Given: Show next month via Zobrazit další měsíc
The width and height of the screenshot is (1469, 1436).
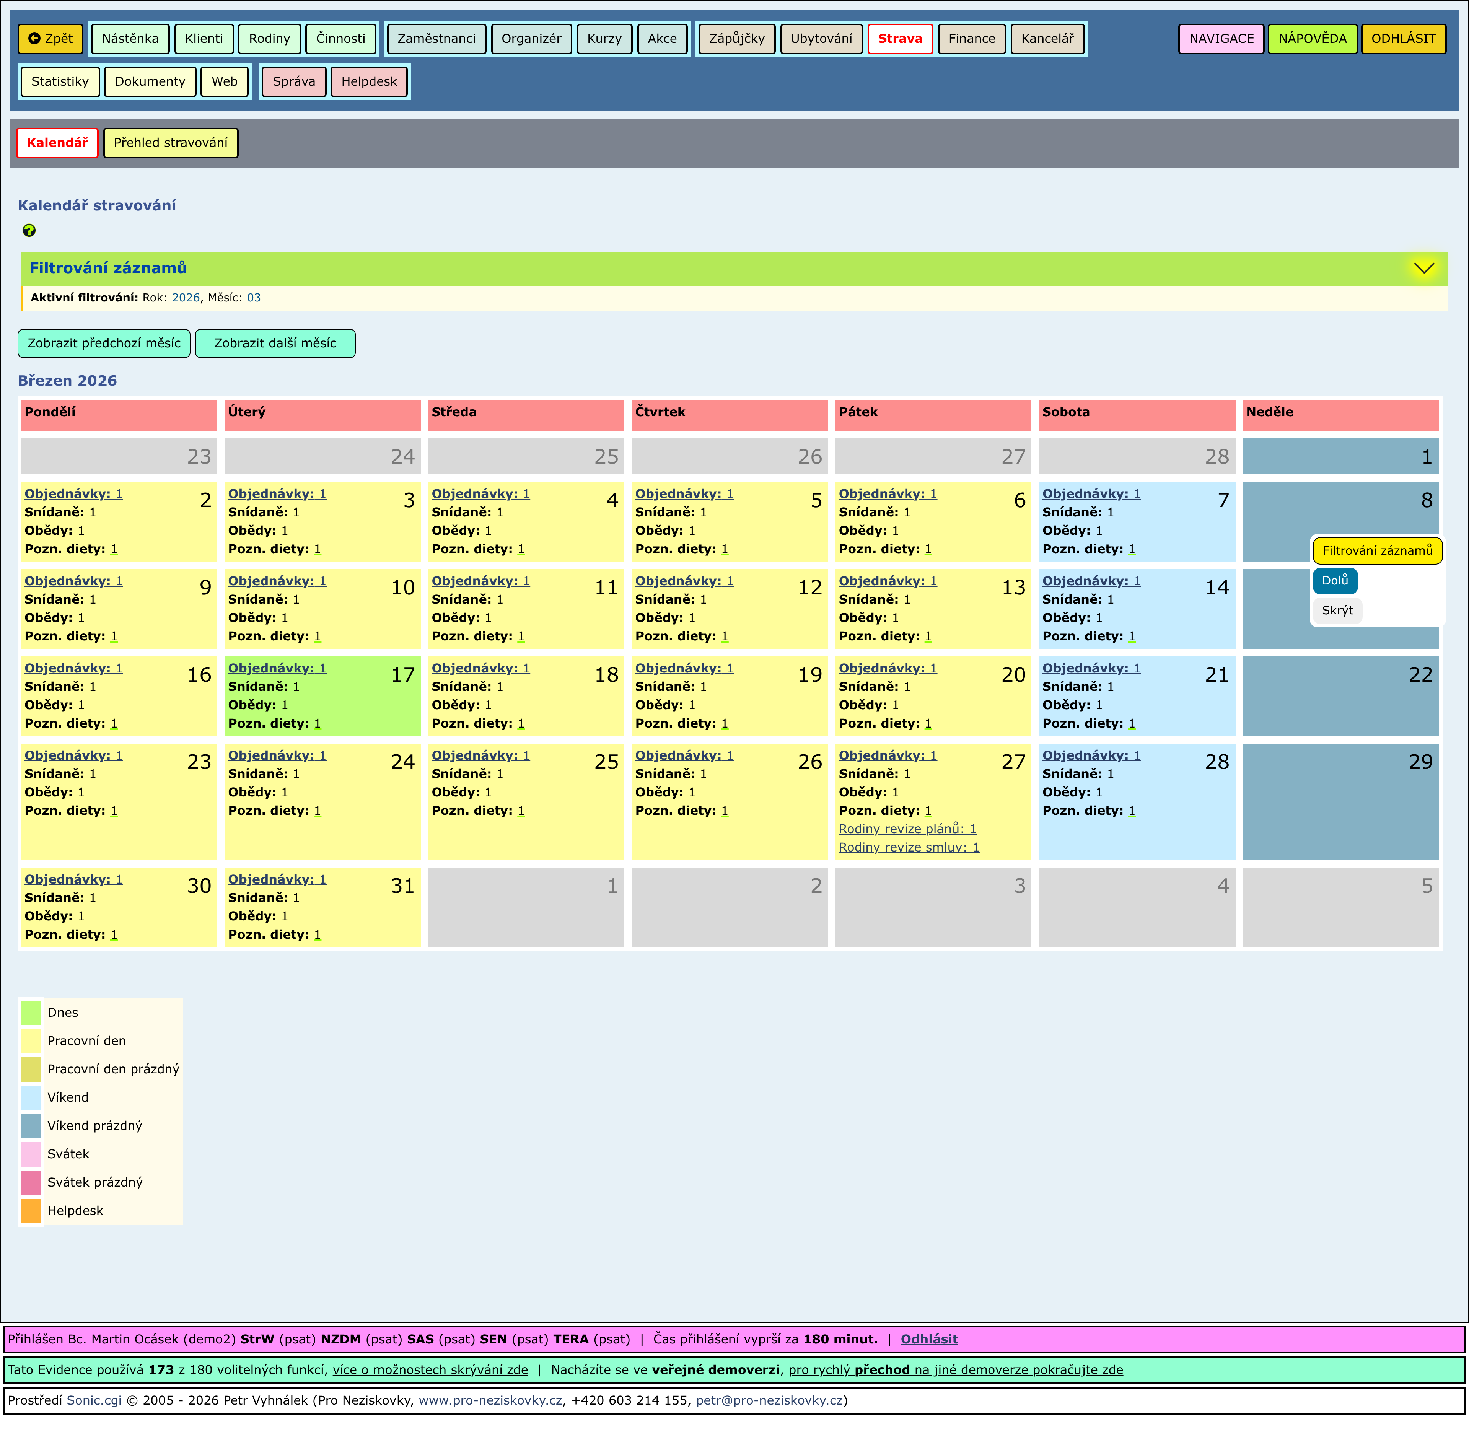Looking at the screenshot, I should click(275, 343).
